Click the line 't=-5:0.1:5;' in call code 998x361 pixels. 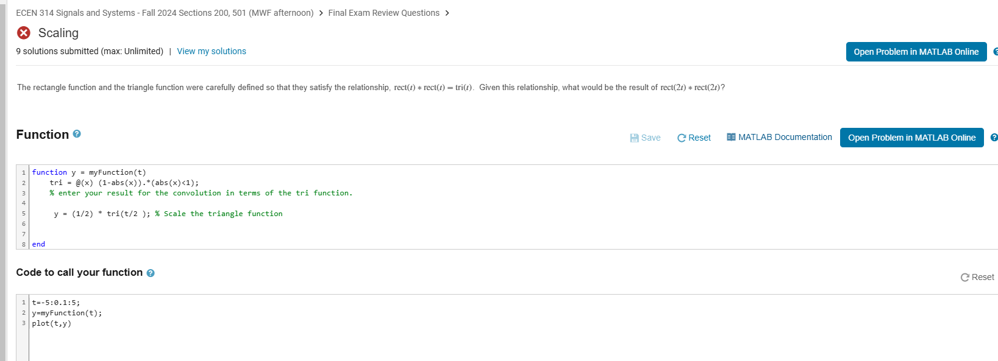[x=55, y=303]
